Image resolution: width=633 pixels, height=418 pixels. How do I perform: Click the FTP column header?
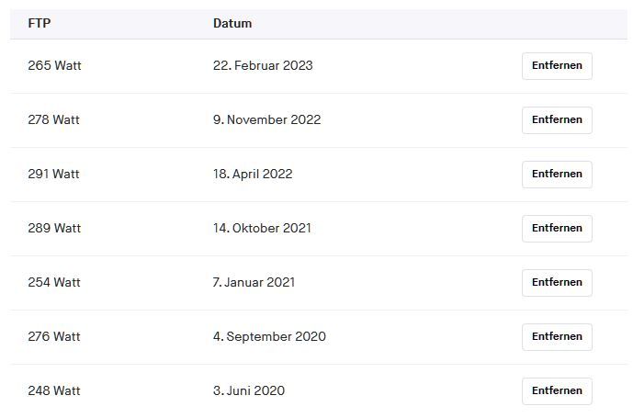(40, 24)
